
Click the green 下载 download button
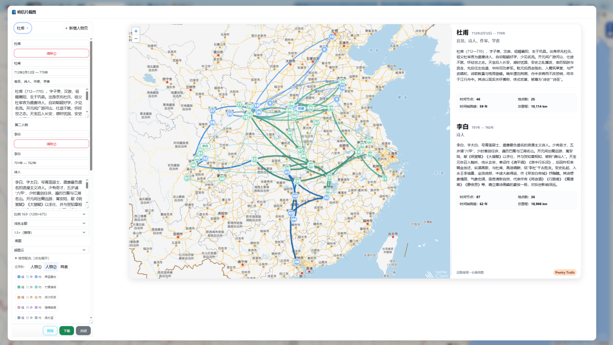[67, 331]
